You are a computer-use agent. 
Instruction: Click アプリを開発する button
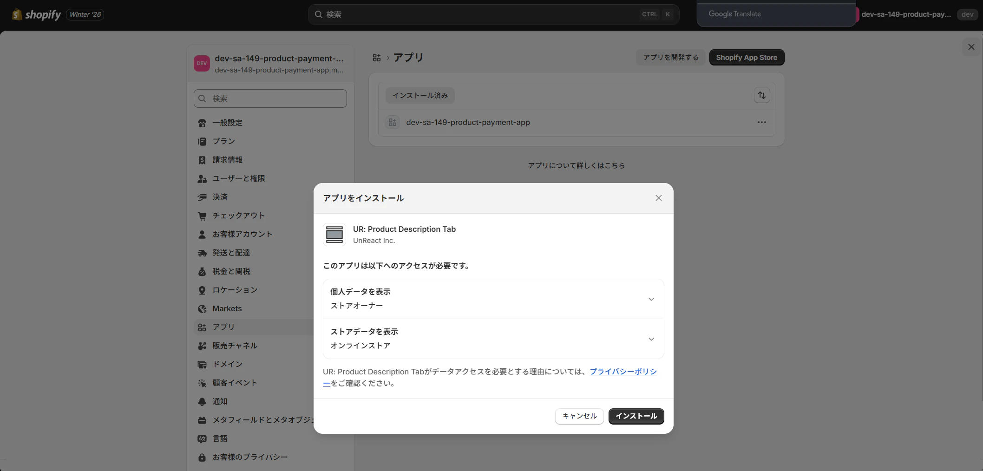(x=671, y=58)
